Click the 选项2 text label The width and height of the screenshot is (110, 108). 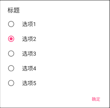tap(29, 39)
